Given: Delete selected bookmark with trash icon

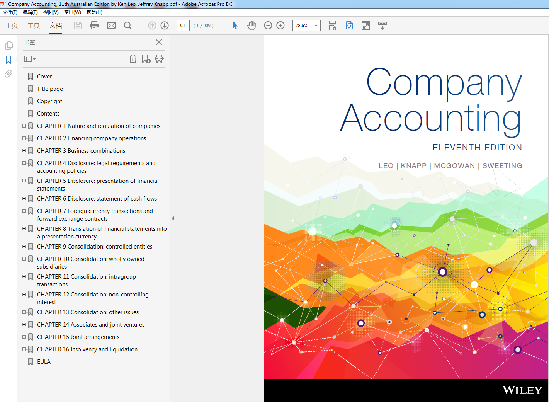Looking at the screenshot, I should 133,59.
